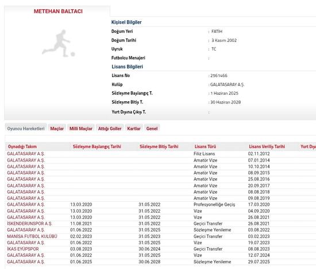Click the İSKENDERUNSPOR A.Ş. team link
Viewport: 316px width, 269px height.
(30, 224)
